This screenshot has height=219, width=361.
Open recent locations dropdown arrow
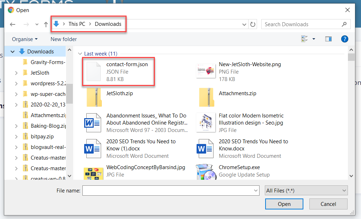(37, 24)
